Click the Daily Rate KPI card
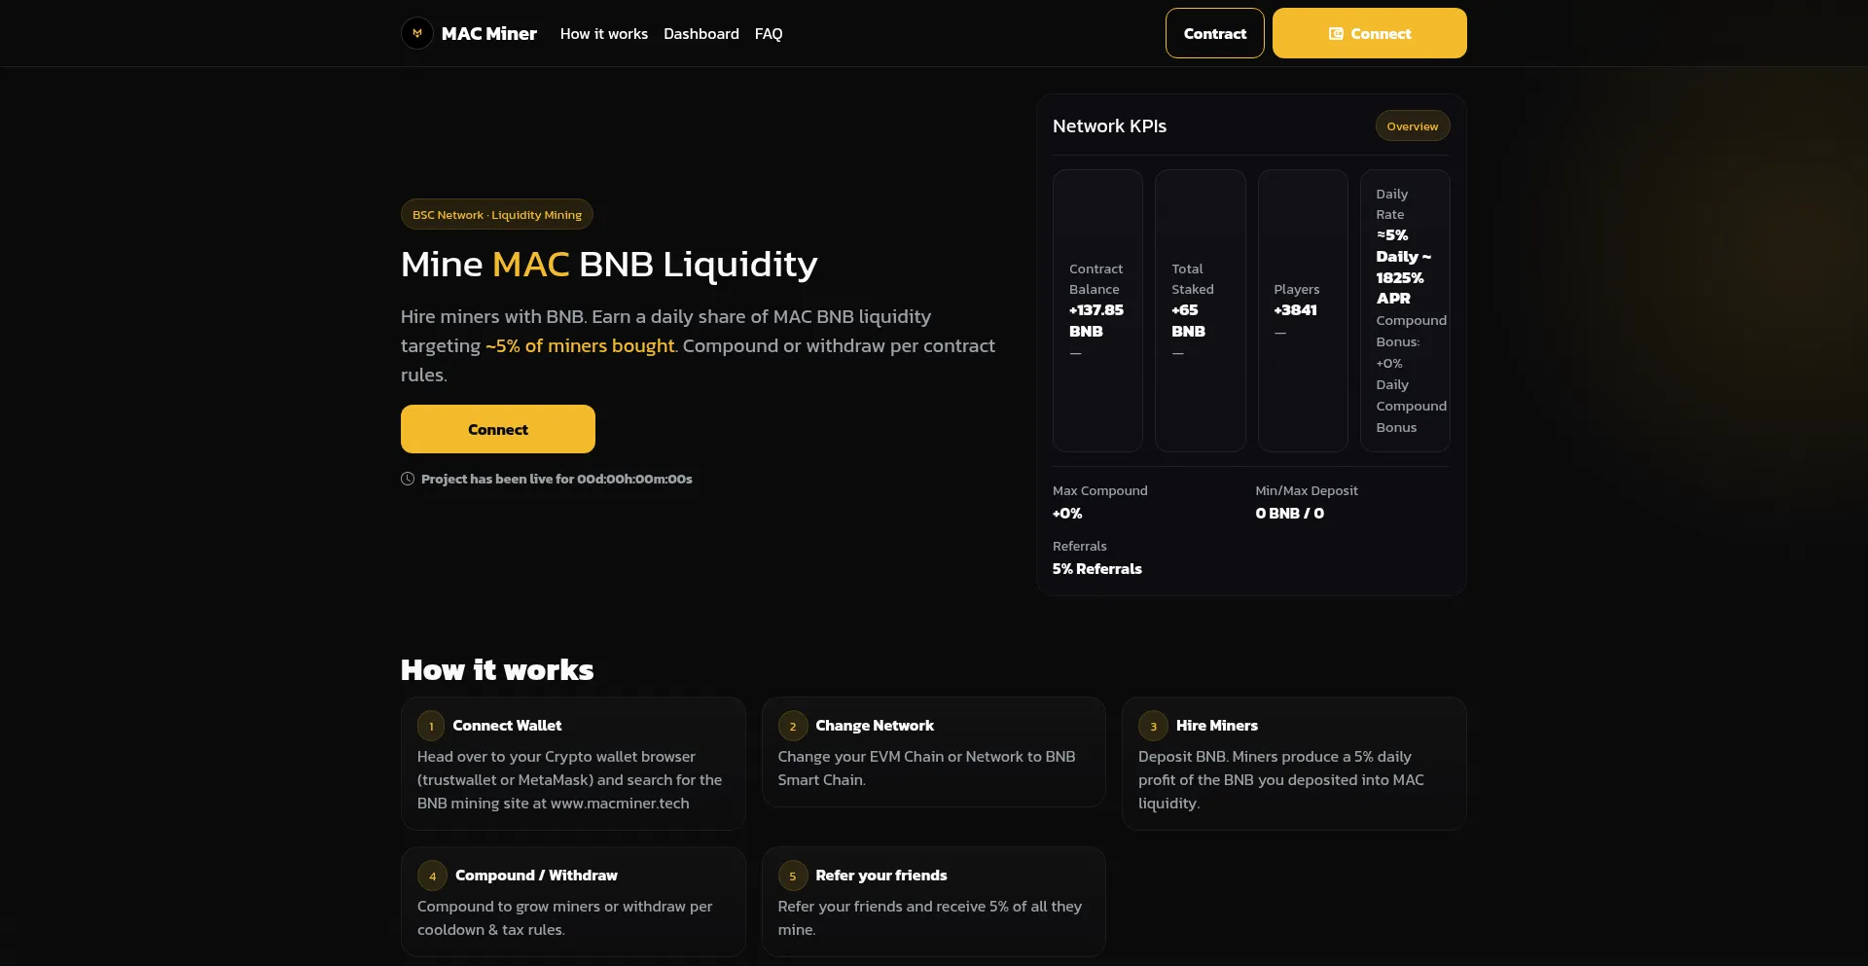 click(x=1404, y=310)
